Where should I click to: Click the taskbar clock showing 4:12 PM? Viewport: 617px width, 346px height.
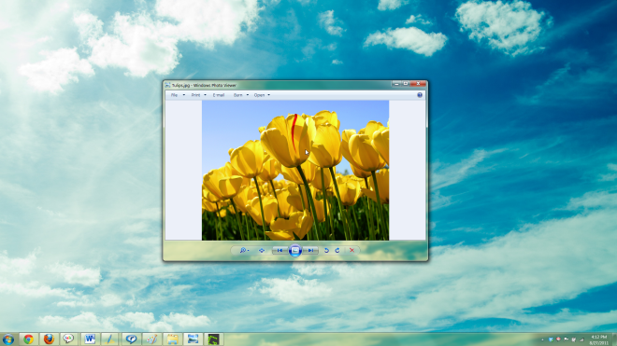coord(598,339)
